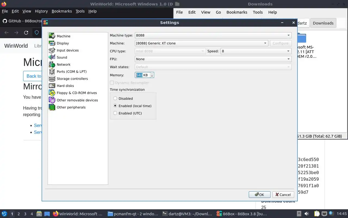Switch to workspace 2 in pager

18,214
